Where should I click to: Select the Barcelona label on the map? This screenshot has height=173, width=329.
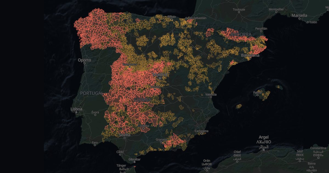(250, 55)
